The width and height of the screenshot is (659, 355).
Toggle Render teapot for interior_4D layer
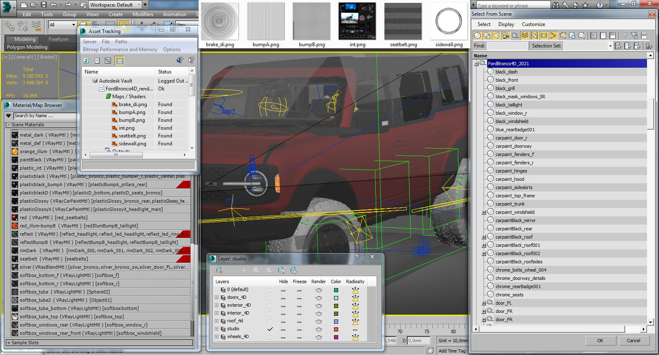click(x=319, y=314)
